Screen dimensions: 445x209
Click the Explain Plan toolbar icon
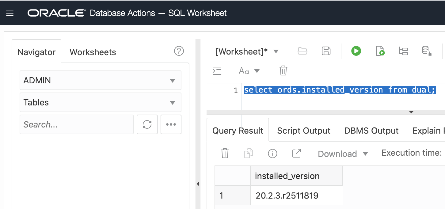point(403,51)
